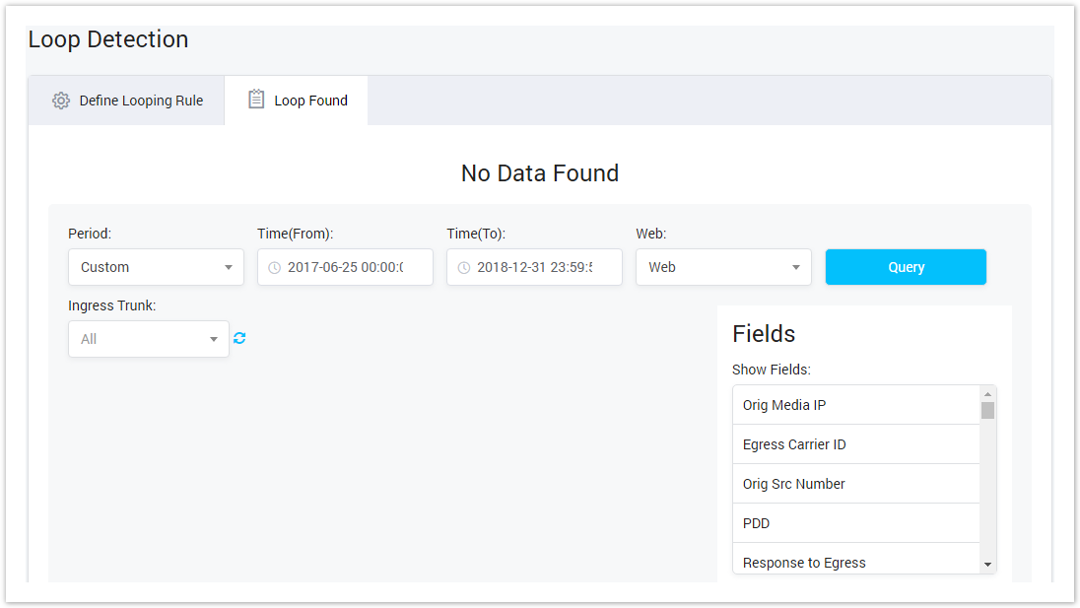The image size is (1080, 608).
Task: Switch to the Define Looping Rule tab
Action: (127, 101)
